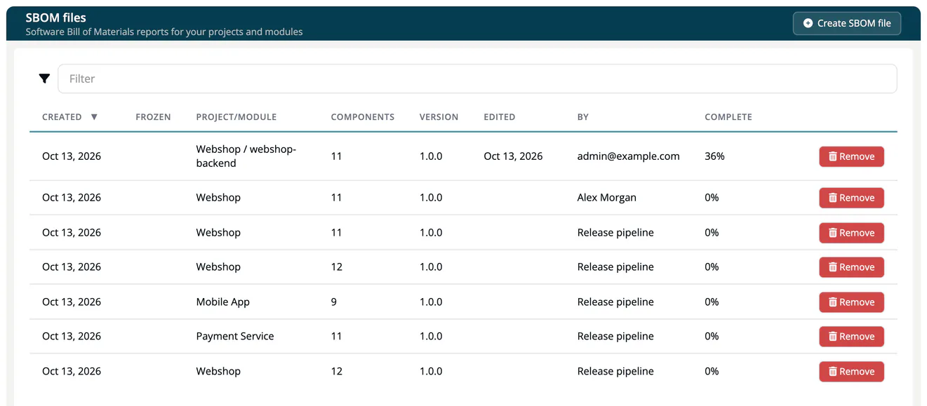The image size is (927, 406).
Task: Click the Create SBOM file button
Action: (846, 23)
